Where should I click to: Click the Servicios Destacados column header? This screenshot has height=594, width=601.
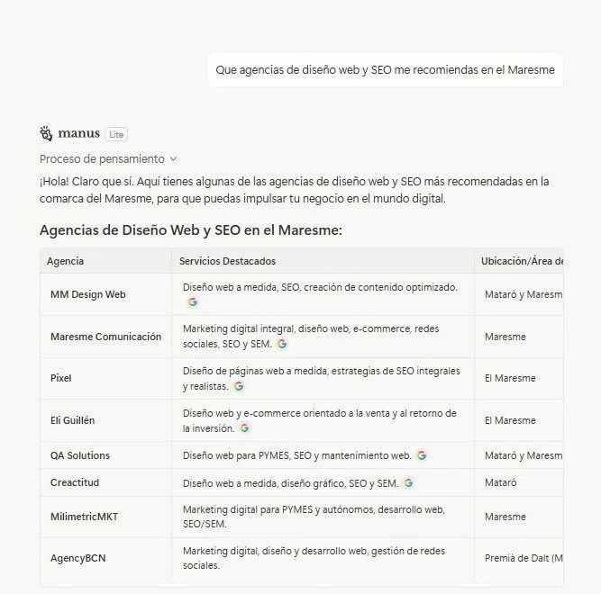(x=227, y=261)
